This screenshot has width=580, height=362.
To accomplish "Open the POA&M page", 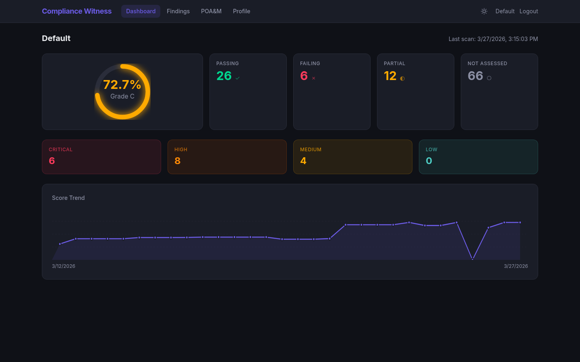I will click(x=211, y=11).
